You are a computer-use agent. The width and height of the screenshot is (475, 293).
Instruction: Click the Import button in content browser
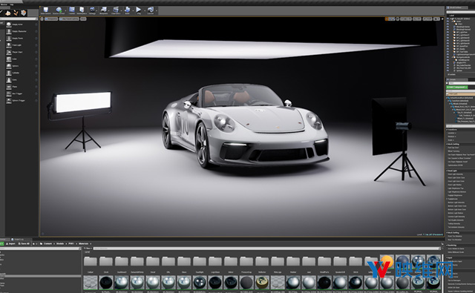10,243
